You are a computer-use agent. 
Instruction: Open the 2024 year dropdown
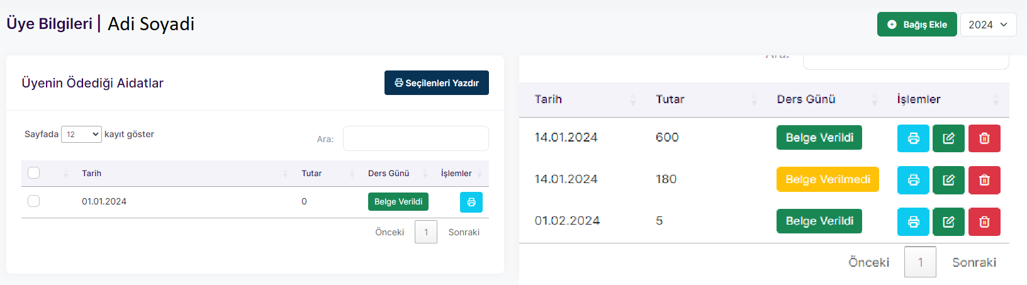point(988,25)
